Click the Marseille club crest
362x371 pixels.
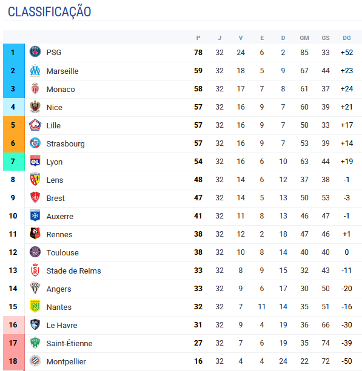[35, 70]
